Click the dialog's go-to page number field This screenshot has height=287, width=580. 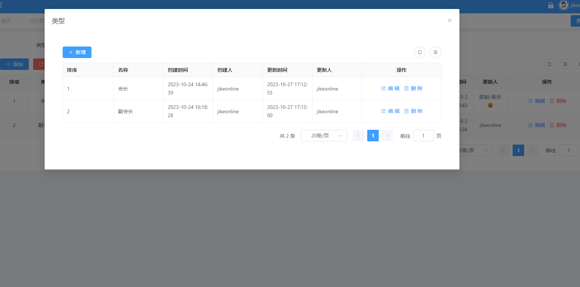[x=423, y=136]
